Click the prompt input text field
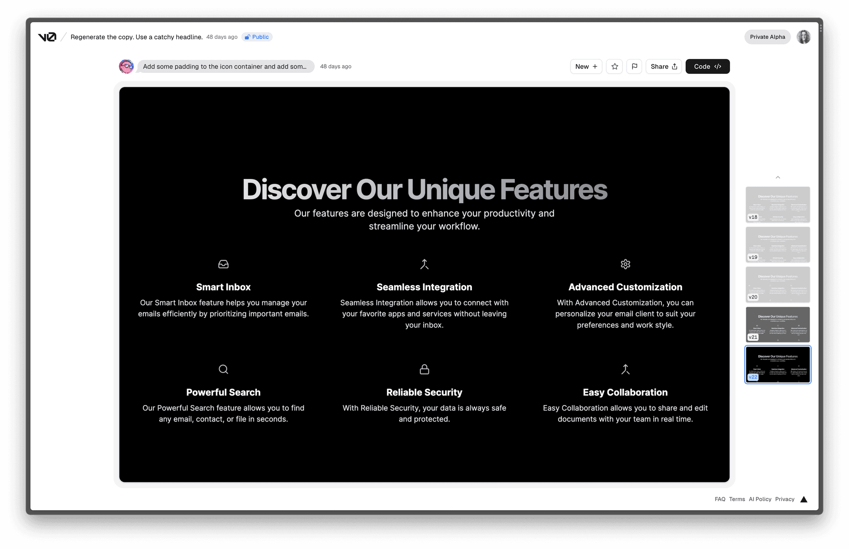The height and width of the screenshot is (549, 849). [225, 66]
